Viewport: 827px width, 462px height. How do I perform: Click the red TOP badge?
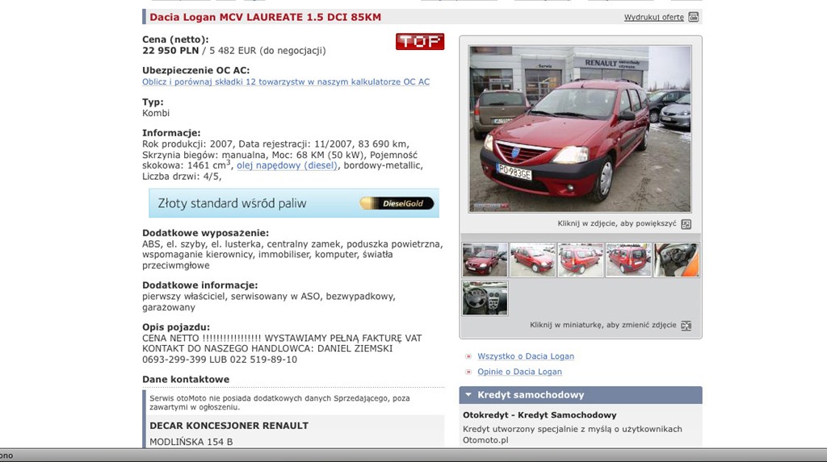[420, 42]
